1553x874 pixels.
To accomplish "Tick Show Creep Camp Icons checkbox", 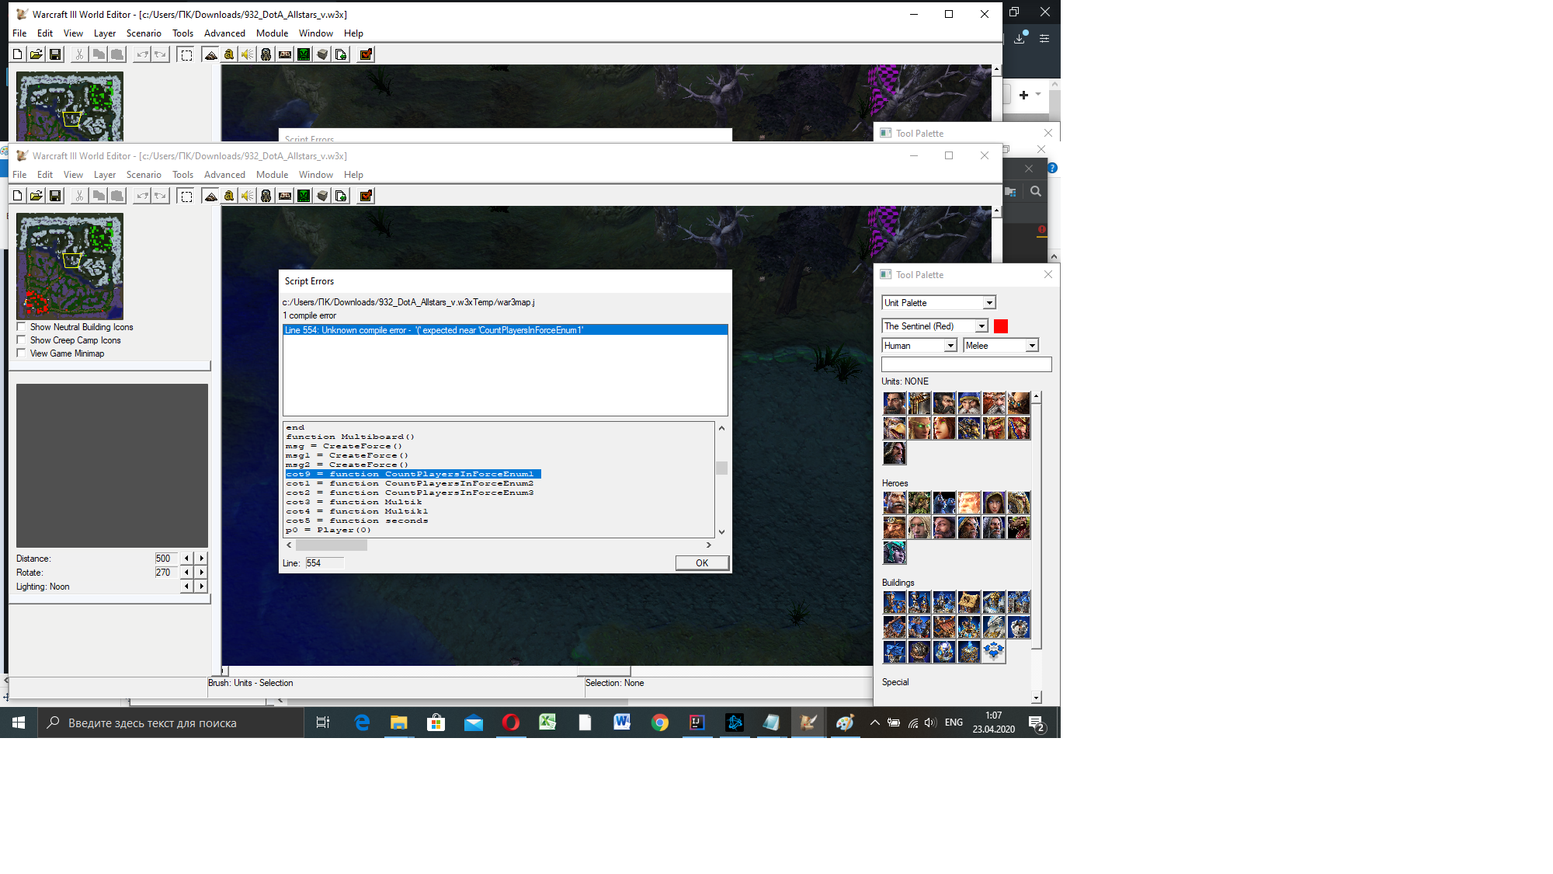I will pos(22,340).
